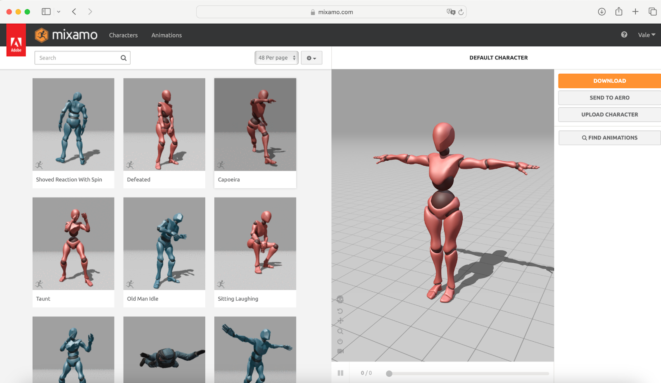Go forward in Safari

click(90, 12)
